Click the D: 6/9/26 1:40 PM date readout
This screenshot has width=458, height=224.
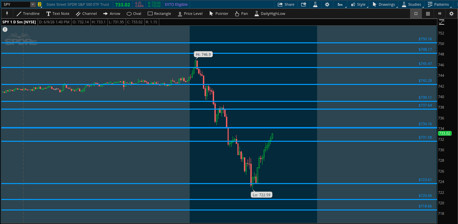[54, 22]
